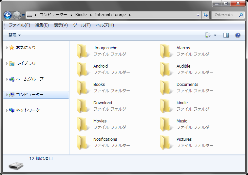This screenshot has width=248, height=175.
Task: Click Kindle in the address breadcrumb
Action: (81, 15)
